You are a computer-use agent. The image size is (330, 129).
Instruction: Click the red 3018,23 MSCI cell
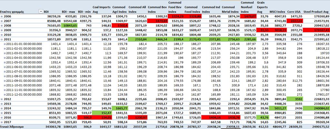[278, 30]
